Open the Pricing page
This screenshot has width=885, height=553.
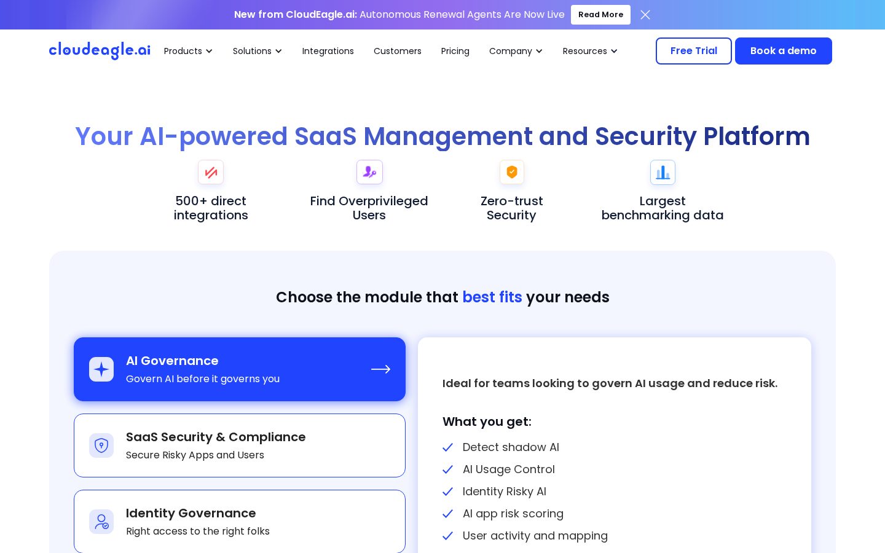click(x=455, y=51)
